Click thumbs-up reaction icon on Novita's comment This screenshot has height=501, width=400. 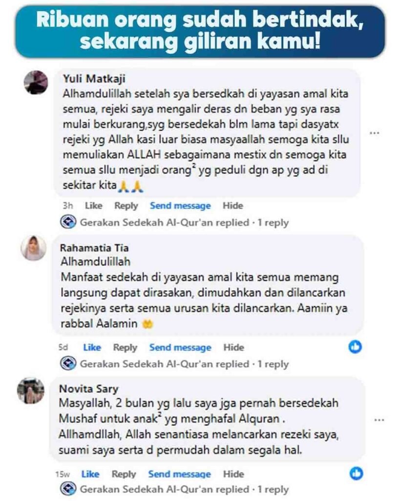(357, 473)
